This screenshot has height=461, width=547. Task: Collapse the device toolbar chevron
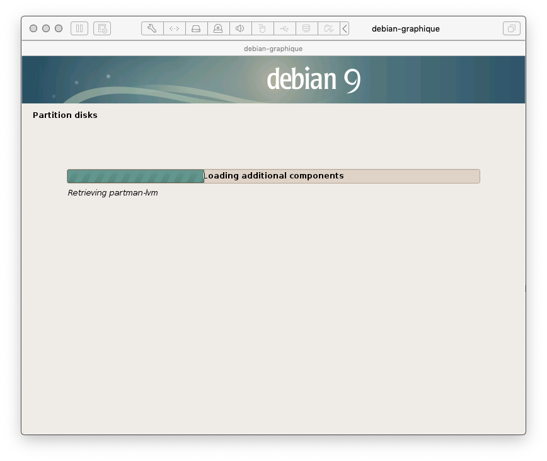(344, 28)
